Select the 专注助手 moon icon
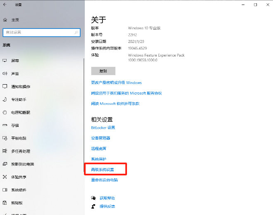Viewport: 273px width, 215px height. (x=5, y=99)
